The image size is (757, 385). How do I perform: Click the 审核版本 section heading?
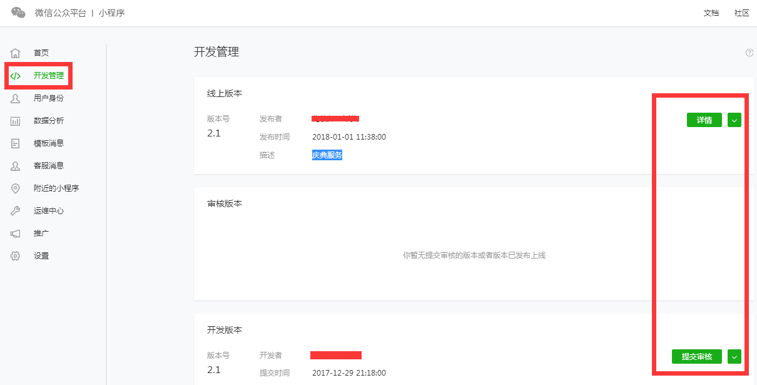[x=225, y=203]
